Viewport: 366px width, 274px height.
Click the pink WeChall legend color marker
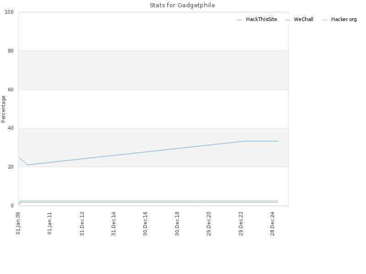click(x=288, y=20)
